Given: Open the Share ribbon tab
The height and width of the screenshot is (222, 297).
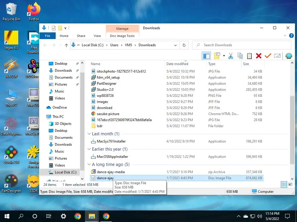Looking at the screenshot, I should (x=81, y=36).
